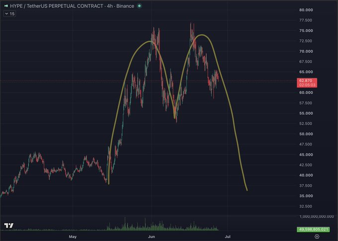Click the Jun label on time axis
The width and height of the screenshot is (338, 241).
click(151, 237)
